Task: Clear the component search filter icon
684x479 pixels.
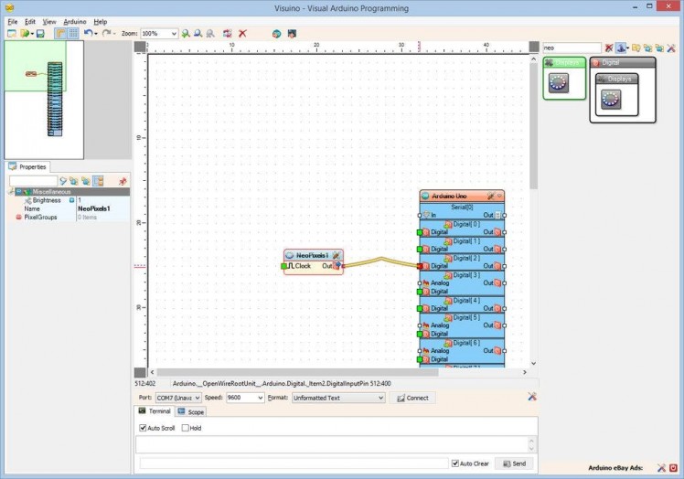Action: [609, 48]
